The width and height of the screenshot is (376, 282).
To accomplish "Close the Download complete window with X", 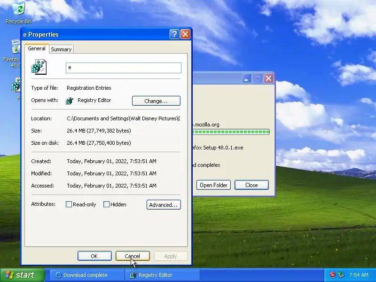I will 268,78.
